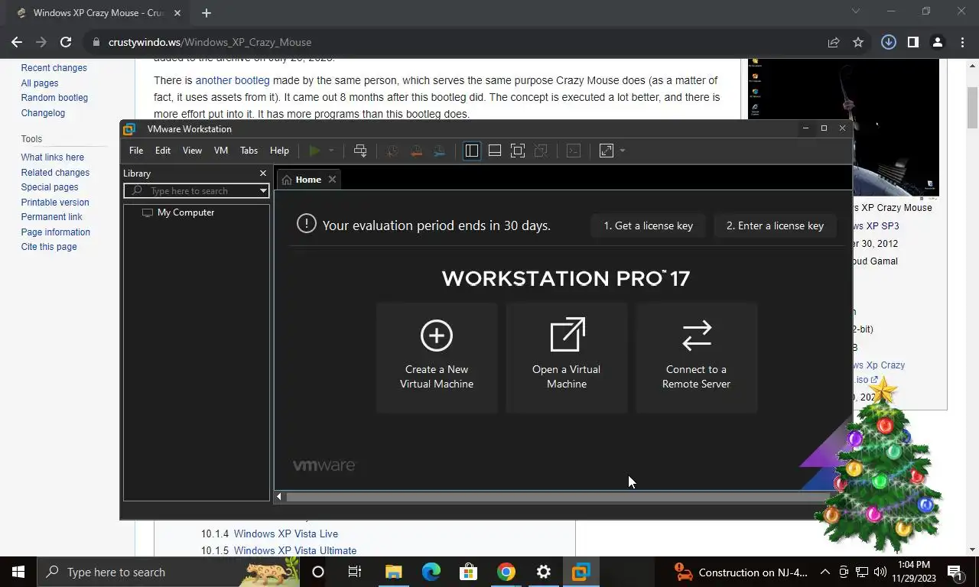979x587 pixels.
Task: Toggle the thumbnail bar view icon
Action: point(495,151)
